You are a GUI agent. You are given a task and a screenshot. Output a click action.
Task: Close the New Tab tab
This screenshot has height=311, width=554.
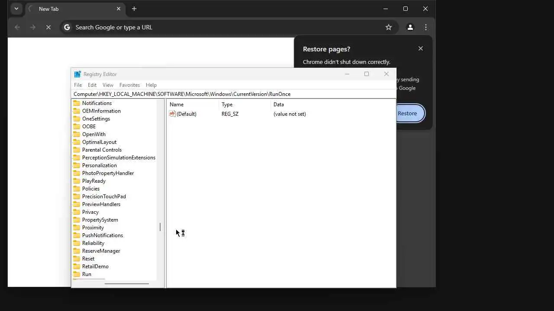[x=119, y=9]
